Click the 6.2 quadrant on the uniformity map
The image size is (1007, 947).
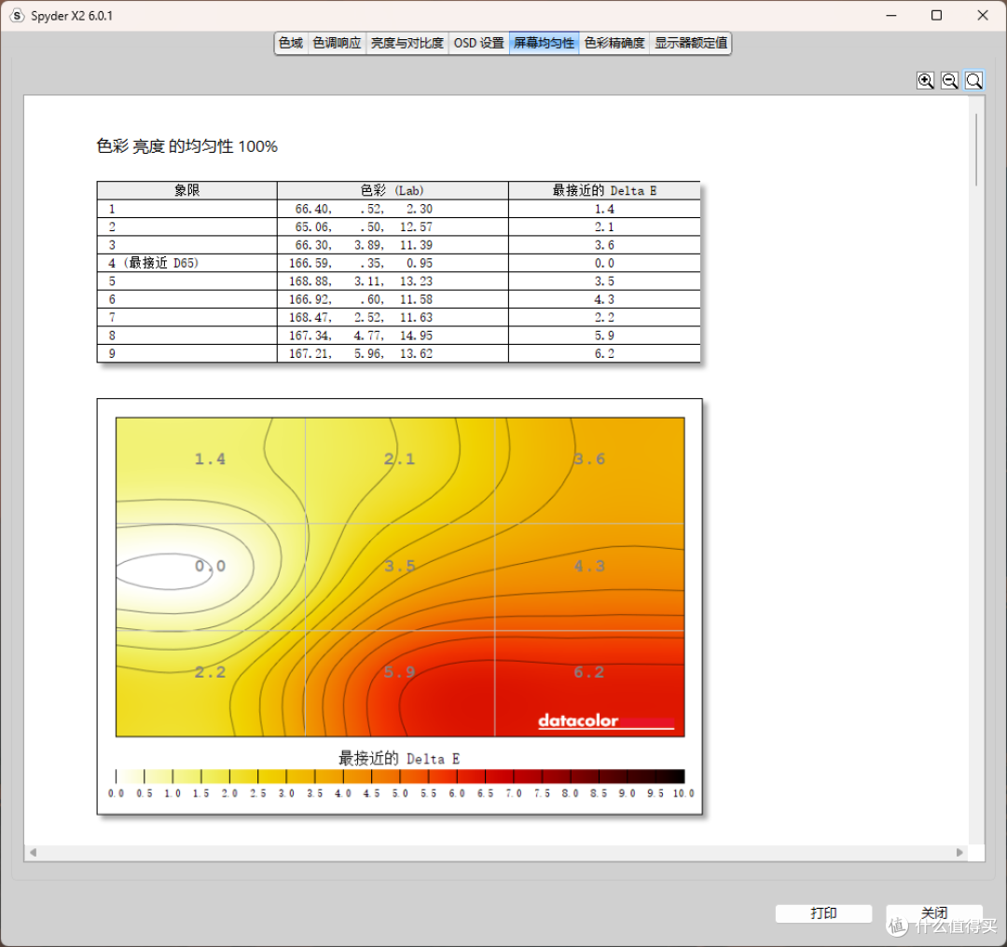tap(589, 683)
